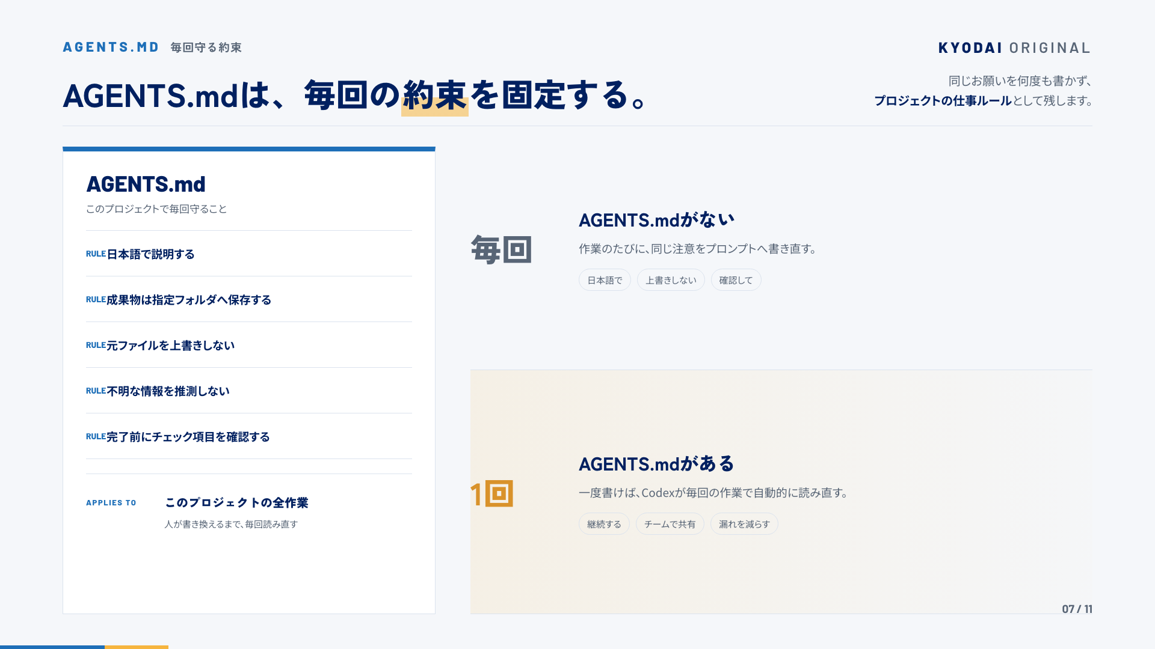
Task: Click the text このプロジェクトの全作業
Action: (236, 503)
